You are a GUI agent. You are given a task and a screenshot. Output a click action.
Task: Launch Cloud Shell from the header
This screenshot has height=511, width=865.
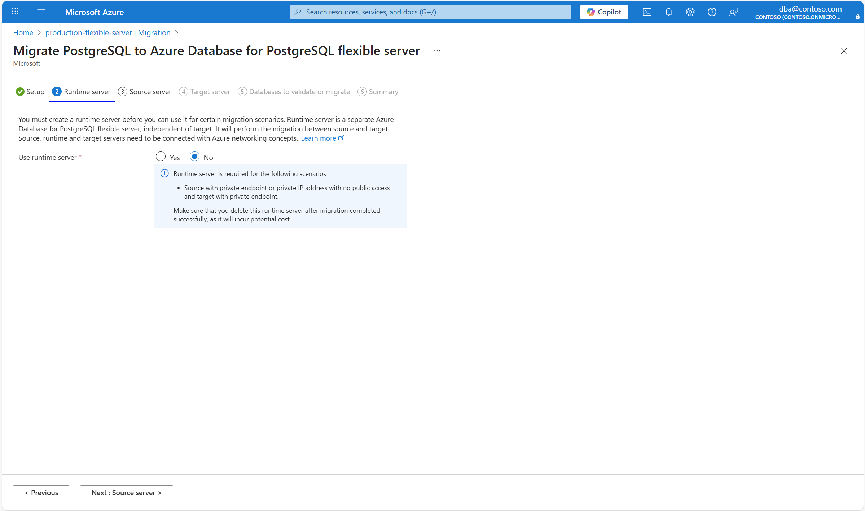coord(647,12)
